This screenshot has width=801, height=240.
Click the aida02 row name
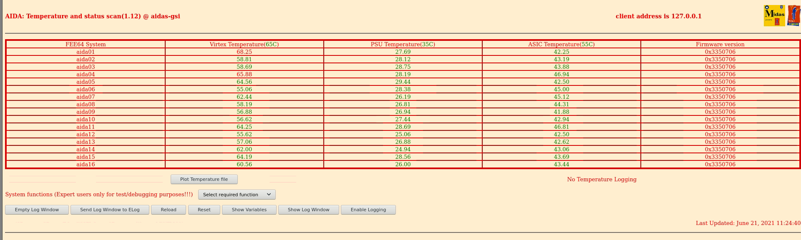coord(86,60)
